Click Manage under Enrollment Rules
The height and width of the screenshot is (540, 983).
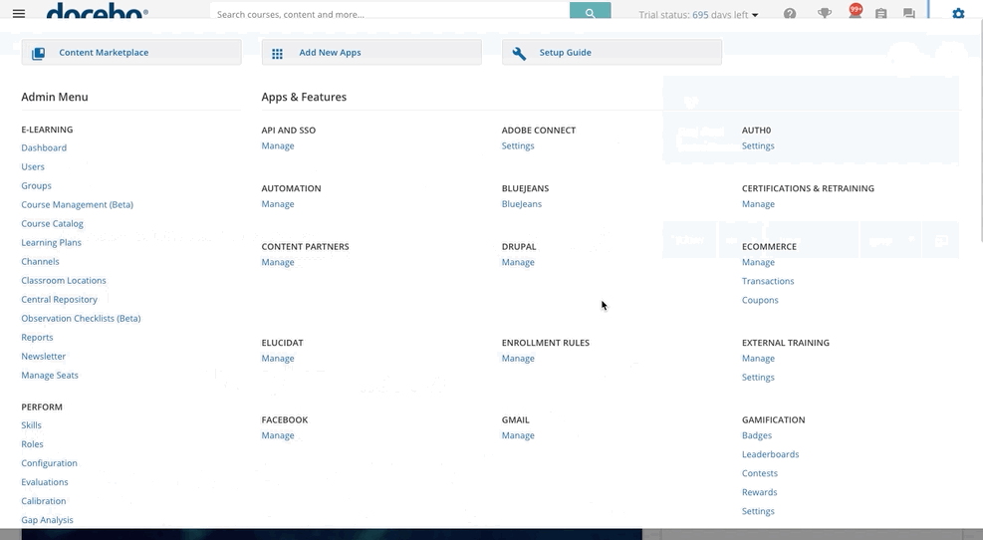click(x=518, y=358)
